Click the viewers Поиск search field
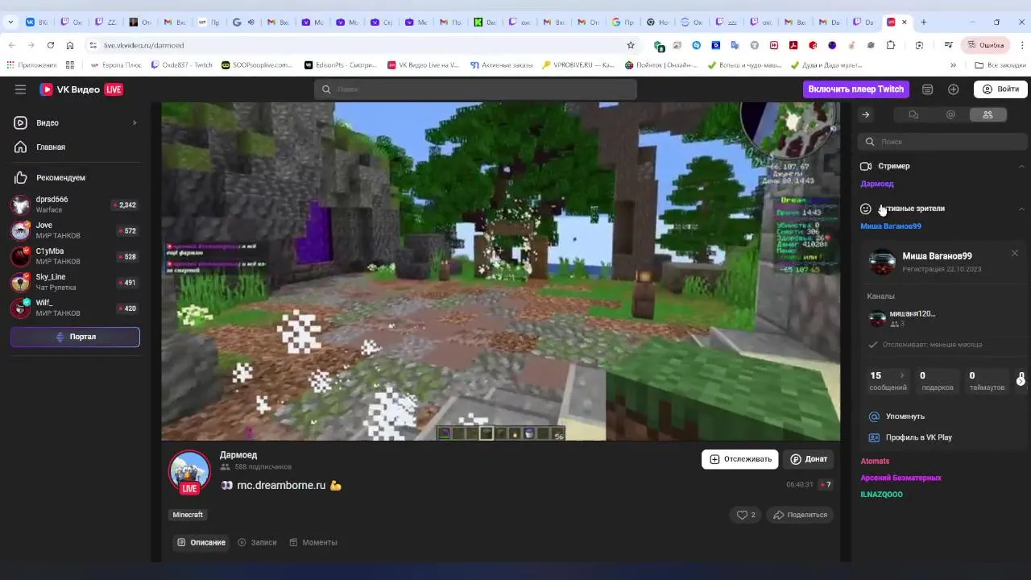The image size is (1031, 580). coord(942,142)
